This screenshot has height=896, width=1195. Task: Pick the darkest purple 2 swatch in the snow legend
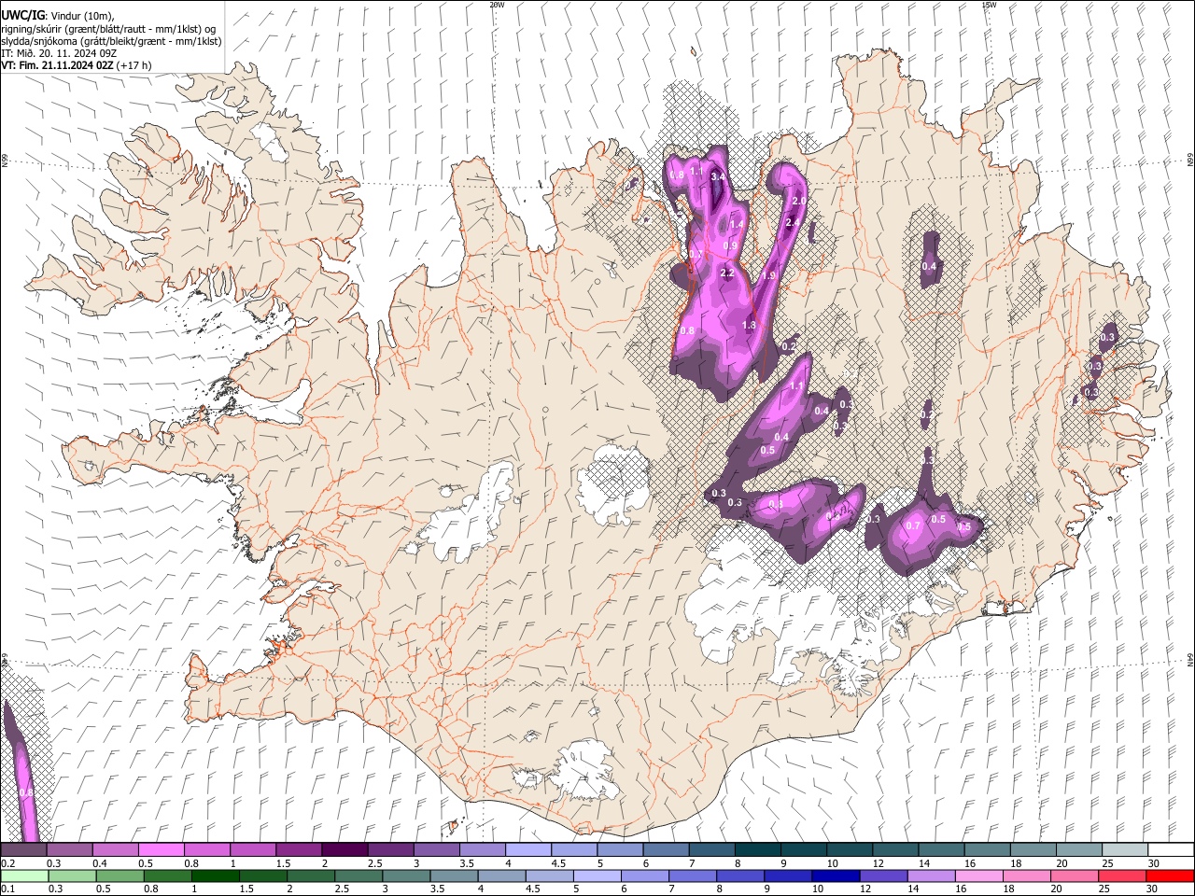point(344,850)
